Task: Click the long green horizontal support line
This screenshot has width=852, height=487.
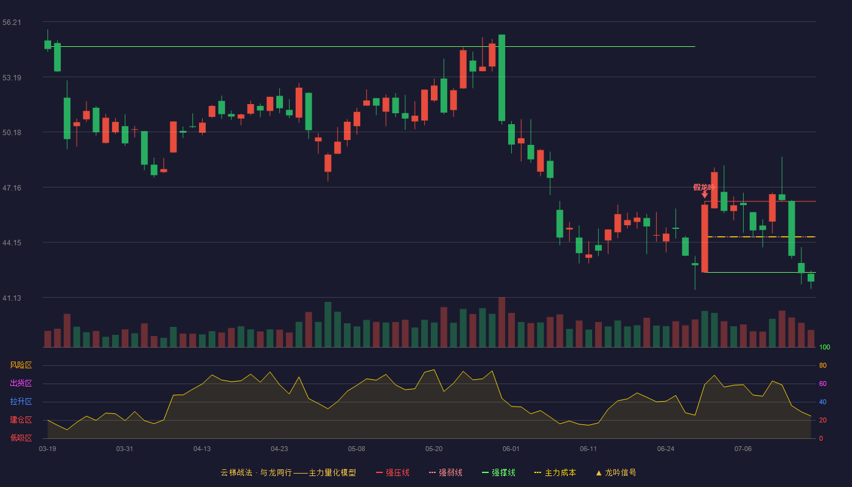Action: [x=370, y=46]
